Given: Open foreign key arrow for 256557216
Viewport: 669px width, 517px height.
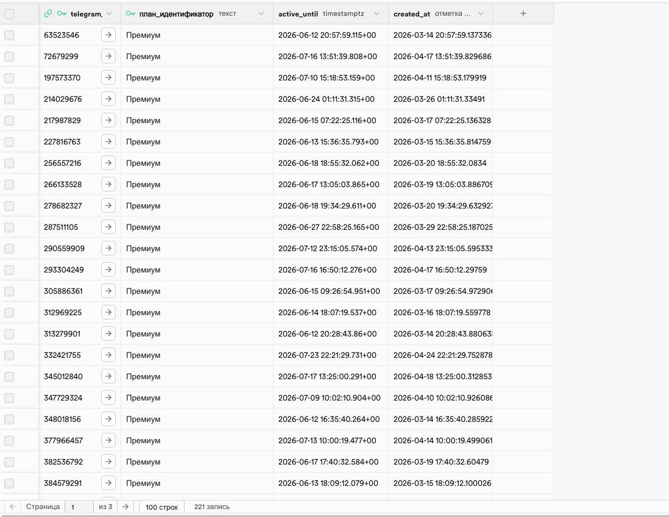Looking at the screenshot, I should 108,163.
